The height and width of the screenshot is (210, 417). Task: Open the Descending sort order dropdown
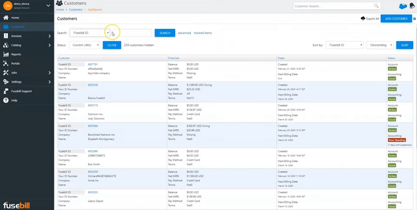(x=380, y=45)
